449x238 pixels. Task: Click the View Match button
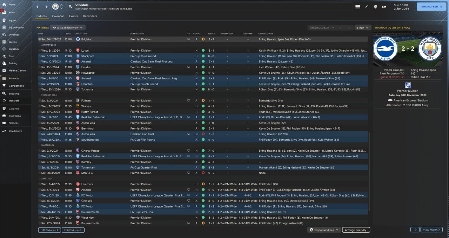pyautogui.click(x=431, y=230)
